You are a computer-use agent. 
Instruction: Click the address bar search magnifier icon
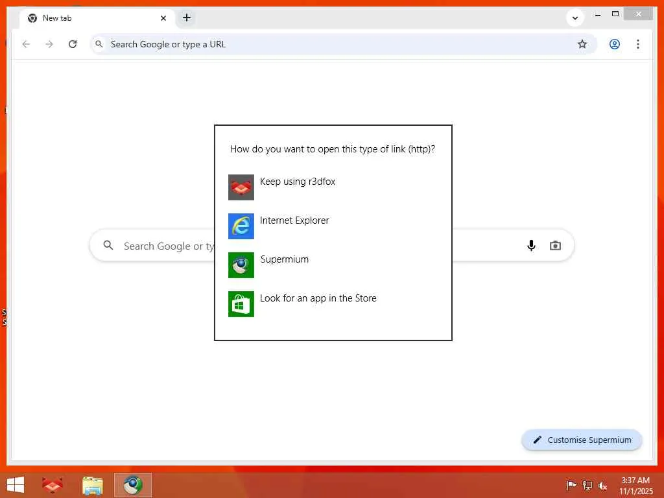pyautogui.click(x=99, y=44)
